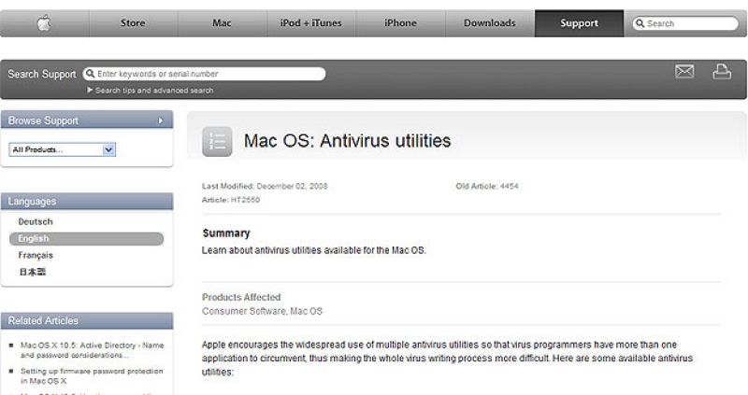
Task: Choose the Japanese language option
Action: (32, 272)
